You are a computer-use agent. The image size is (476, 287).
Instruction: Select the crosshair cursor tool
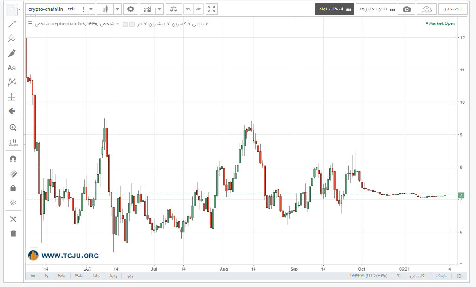click(12, 10)
